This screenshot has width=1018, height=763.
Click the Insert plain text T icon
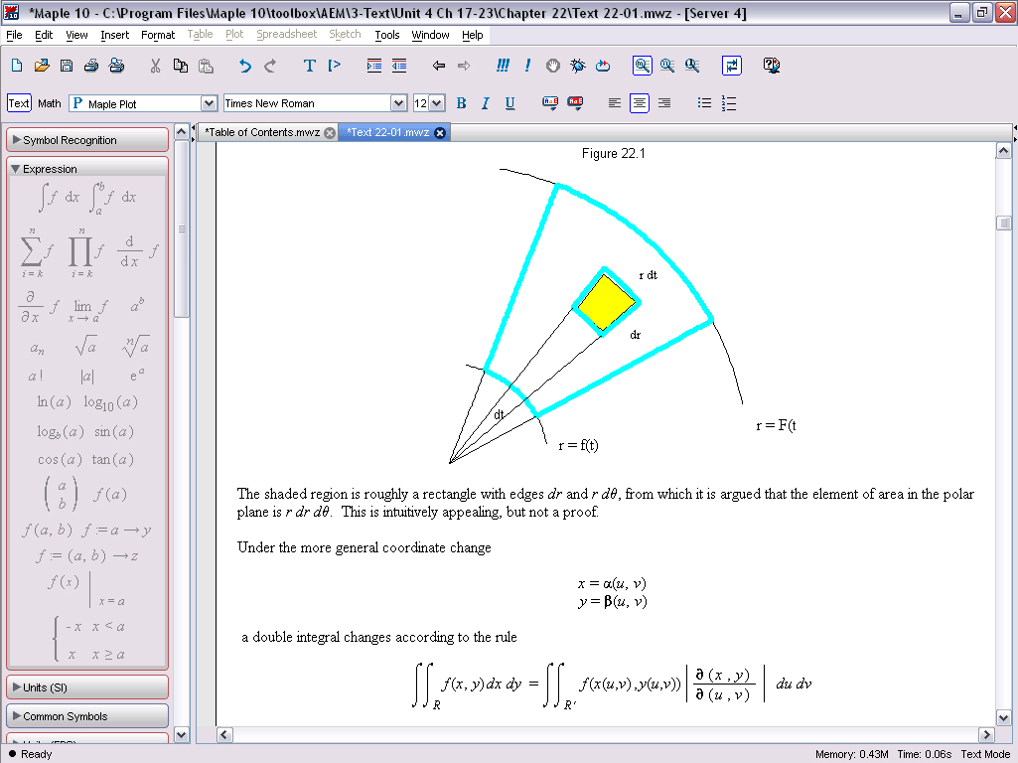(309, 66)
